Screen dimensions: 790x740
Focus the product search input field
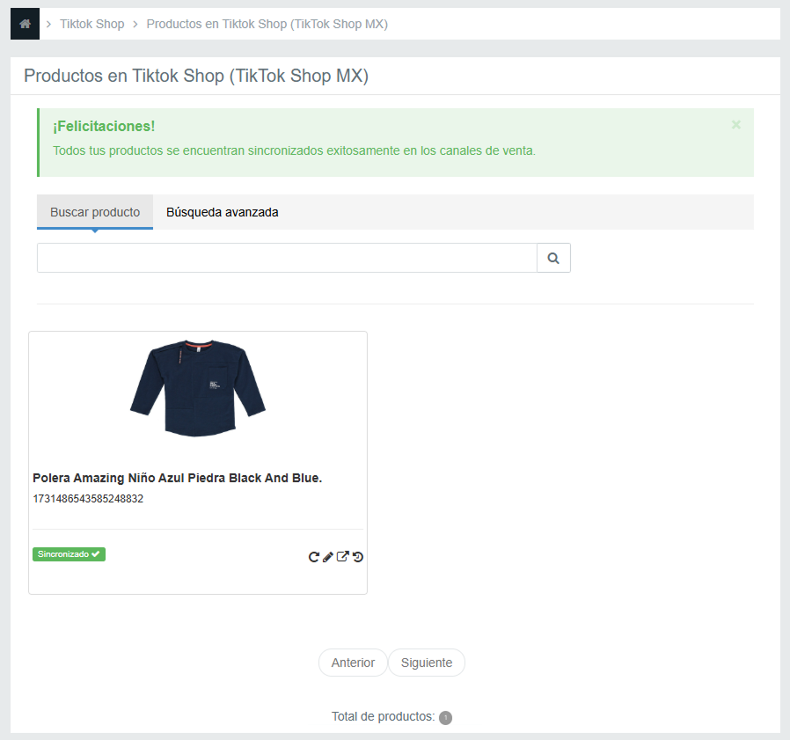(x=287, y=258)
